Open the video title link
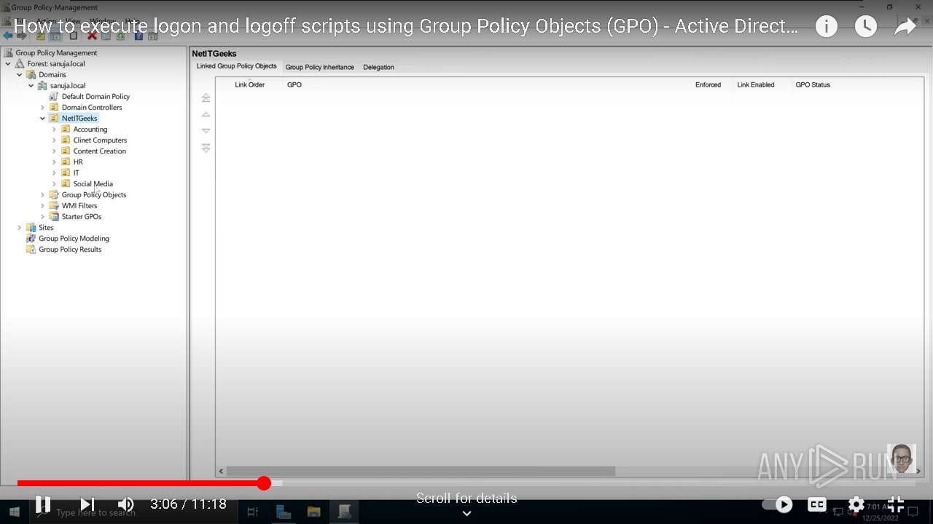The image size is (933, 524). 406,27
